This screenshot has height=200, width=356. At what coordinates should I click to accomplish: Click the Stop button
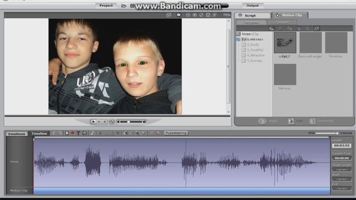point(105,122)
